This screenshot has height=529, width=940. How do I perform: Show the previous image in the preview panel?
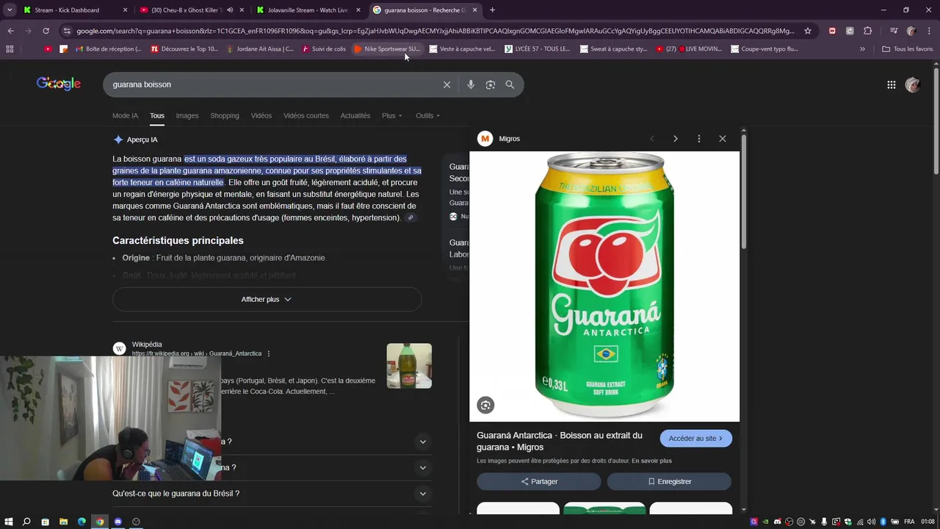click(x=652, y=138)
